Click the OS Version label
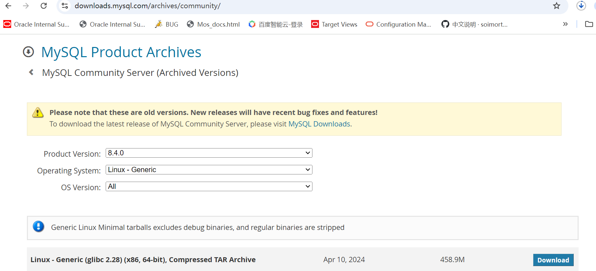This screenshot has height=271, width=596. click(x=81, y=188)
